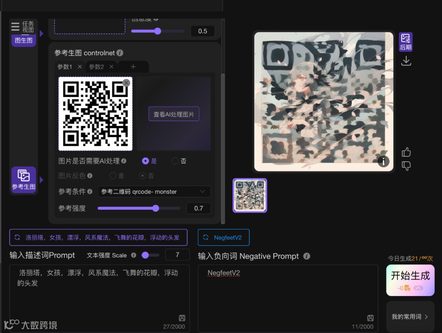Click the 参考强度 value field 0.7
The height and width of the screenshot is (333, 442).
199,208
